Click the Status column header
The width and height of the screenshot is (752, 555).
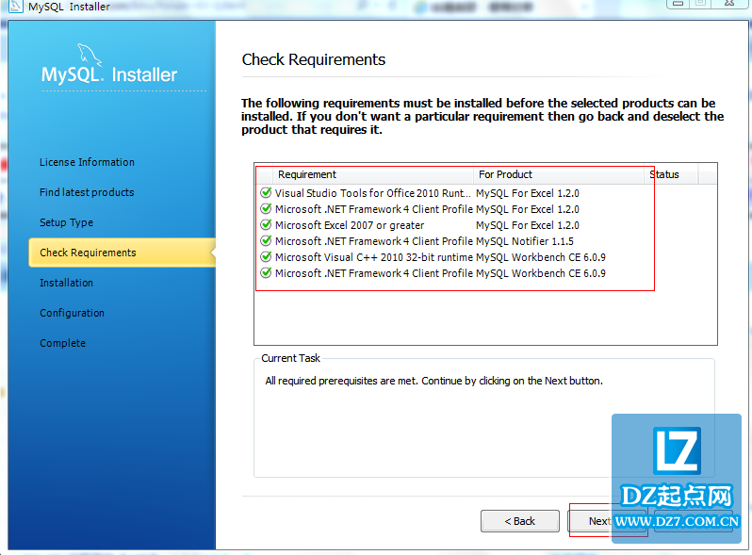(x=670, y=174)
